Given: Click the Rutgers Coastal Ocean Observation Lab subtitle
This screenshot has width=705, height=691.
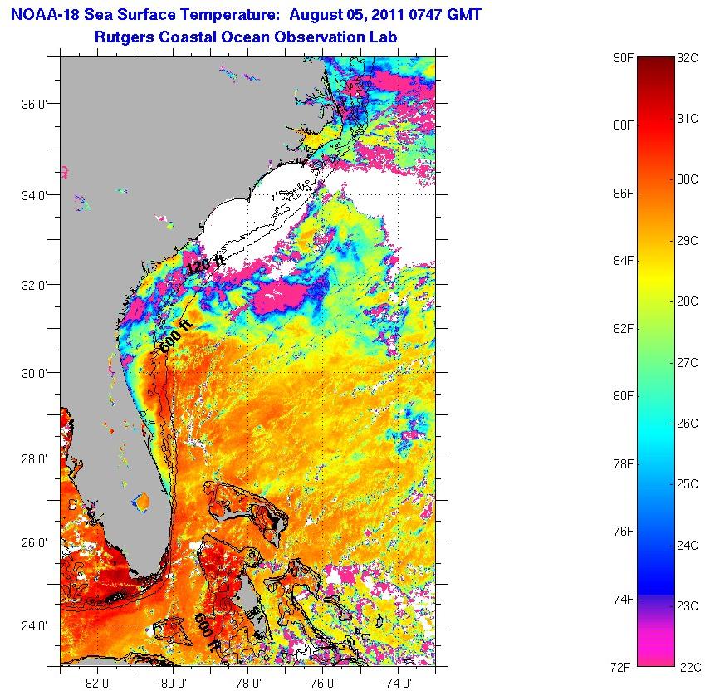Looking at the screenshot, I should tap(246, 37).
